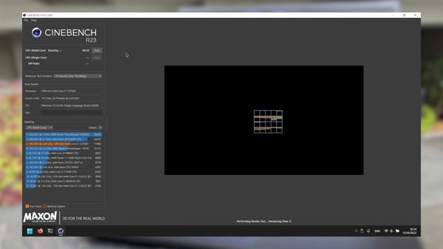Select the Core i7-4850HQ ranking row
The width and height of the screenshot is (443, 249).
pyautogui.click(x=64, y=181)
